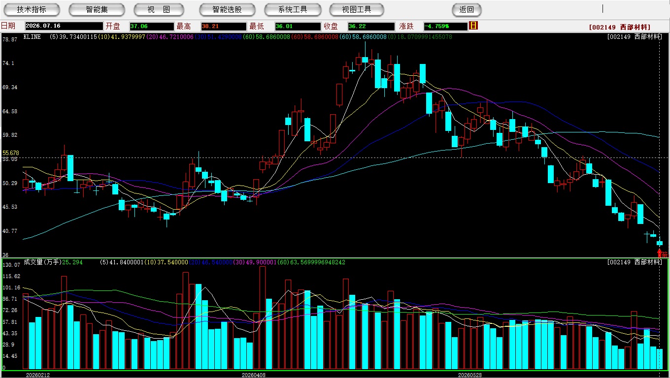Click the 最高 value 38.21
The height and width of the screenshot is (378, 670).
[x=224, y=26]
